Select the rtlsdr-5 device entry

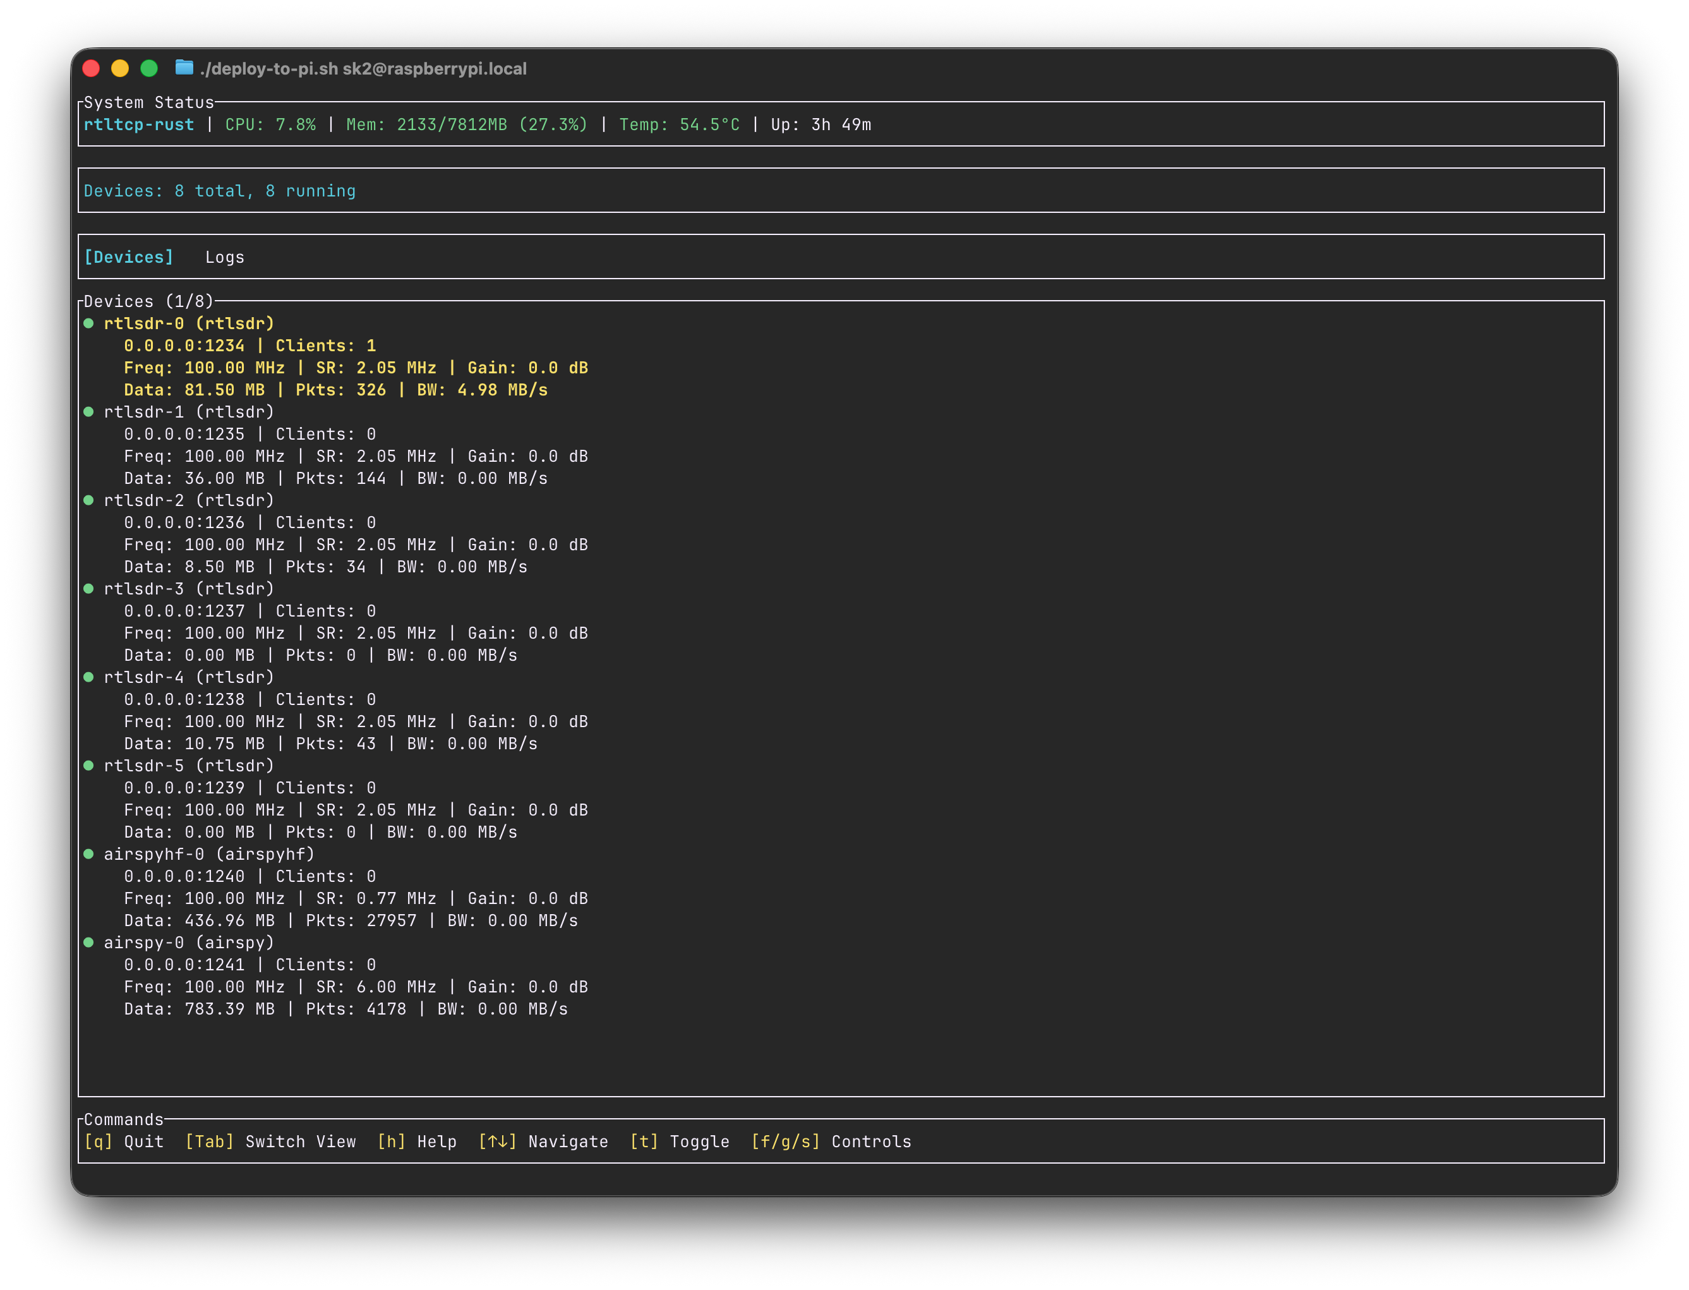188,766
